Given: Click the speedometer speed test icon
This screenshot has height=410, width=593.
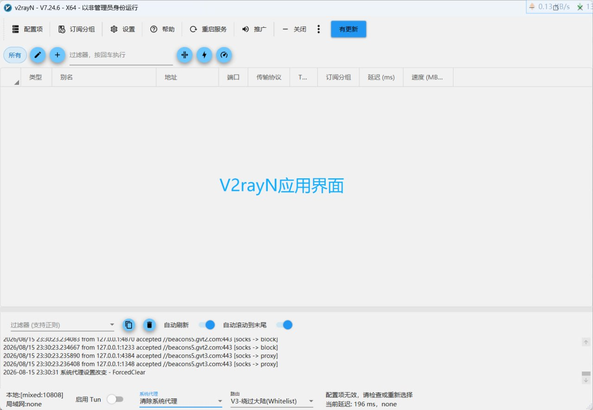Looking at the screenshot, I should pyautogui.click(x=224, y=55).
